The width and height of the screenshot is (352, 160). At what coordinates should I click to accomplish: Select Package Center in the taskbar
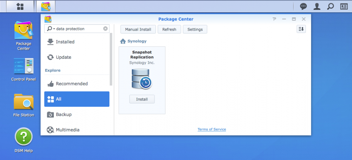pos(46,7)
